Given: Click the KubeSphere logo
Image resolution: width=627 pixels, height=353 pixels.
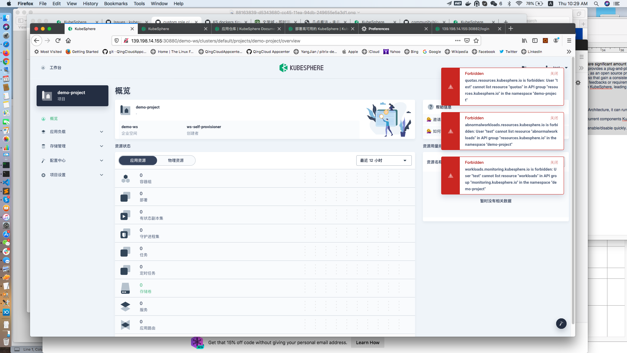Looking at the screenshot, I should [301, 68].
